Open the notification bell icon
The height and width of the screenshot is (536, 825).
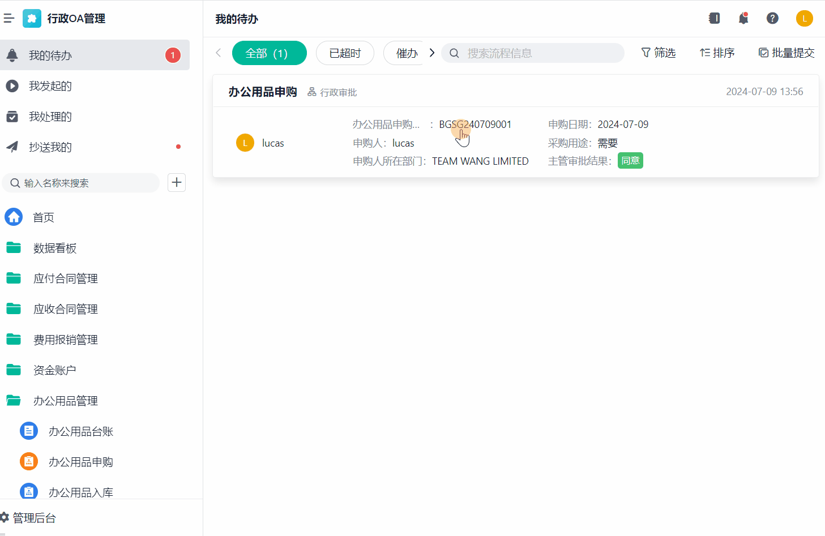pos(743,19)
